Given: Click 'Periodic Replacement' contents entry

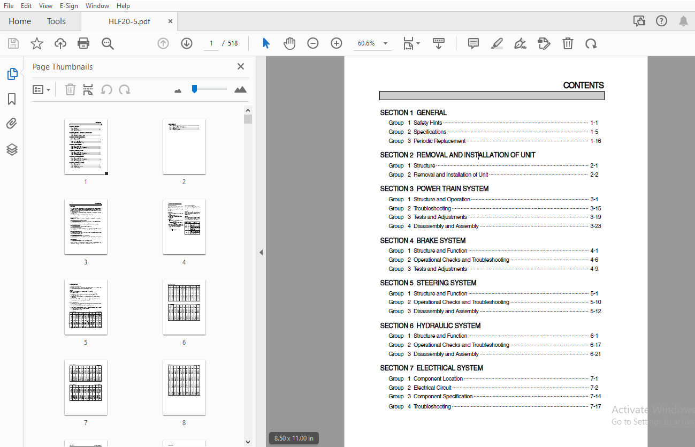Looking at the screenshot, I should [x=439, y=141].
